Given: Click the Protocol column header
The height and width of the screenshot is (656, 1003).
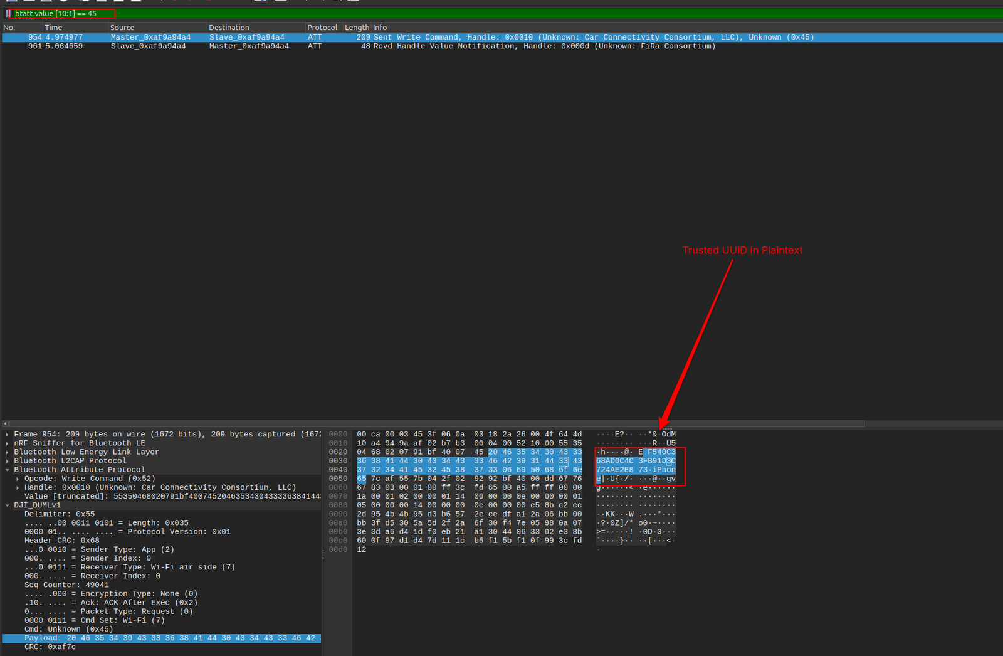Looking at the screenshot, I should [x=323, y=28].
